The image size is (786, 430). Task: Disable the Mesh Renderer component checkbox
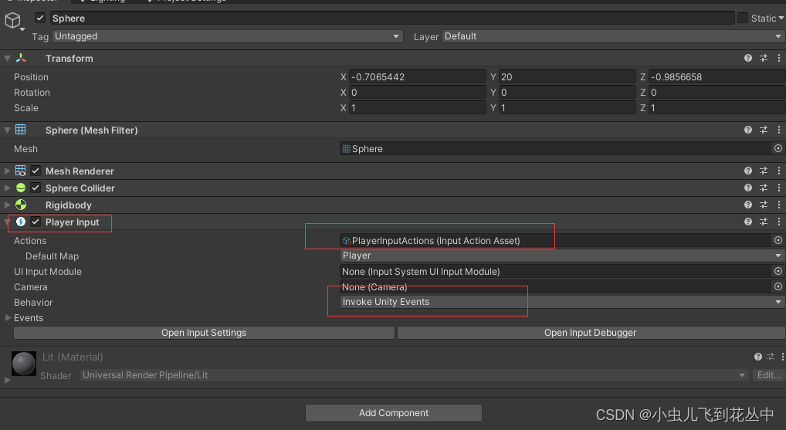click(x=36, y=171)
